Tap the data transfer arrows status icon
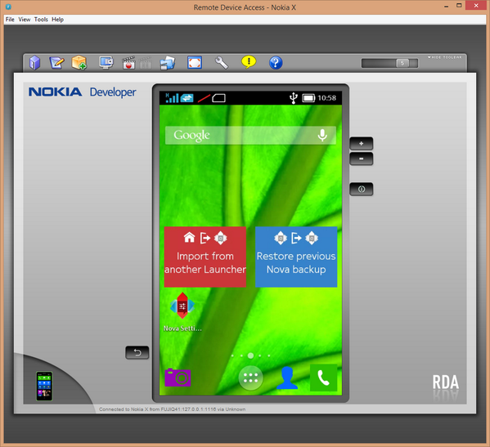 (187, 98)
